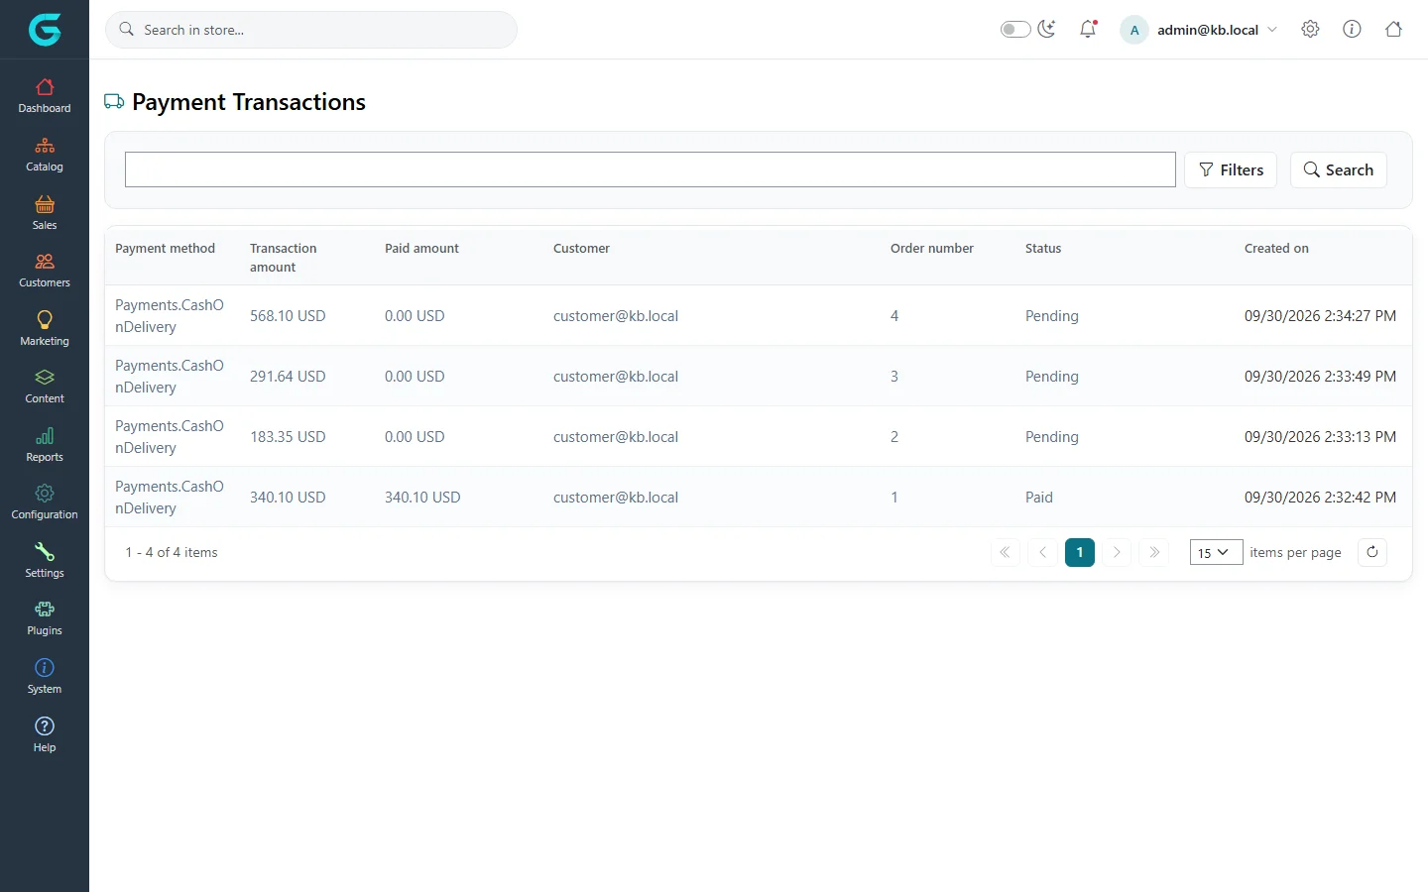
Task: Open the gear settings icon in header
Action: (x=1310, y=29)
